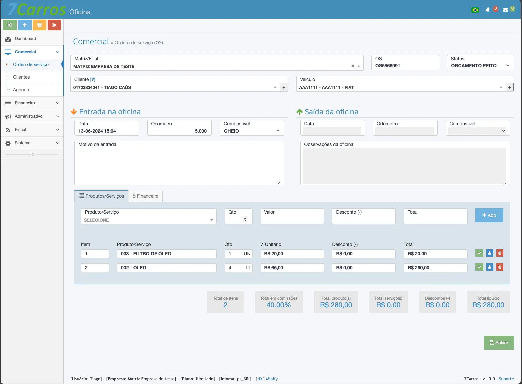Click the blue plus quick-add toolbar button
Image resolution: width=522 pixels, height=384 pixels.
(25, 25)
